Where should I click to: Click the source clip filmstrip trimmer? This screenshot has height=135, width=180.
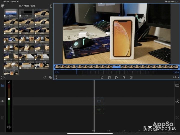tap(116, 67)
